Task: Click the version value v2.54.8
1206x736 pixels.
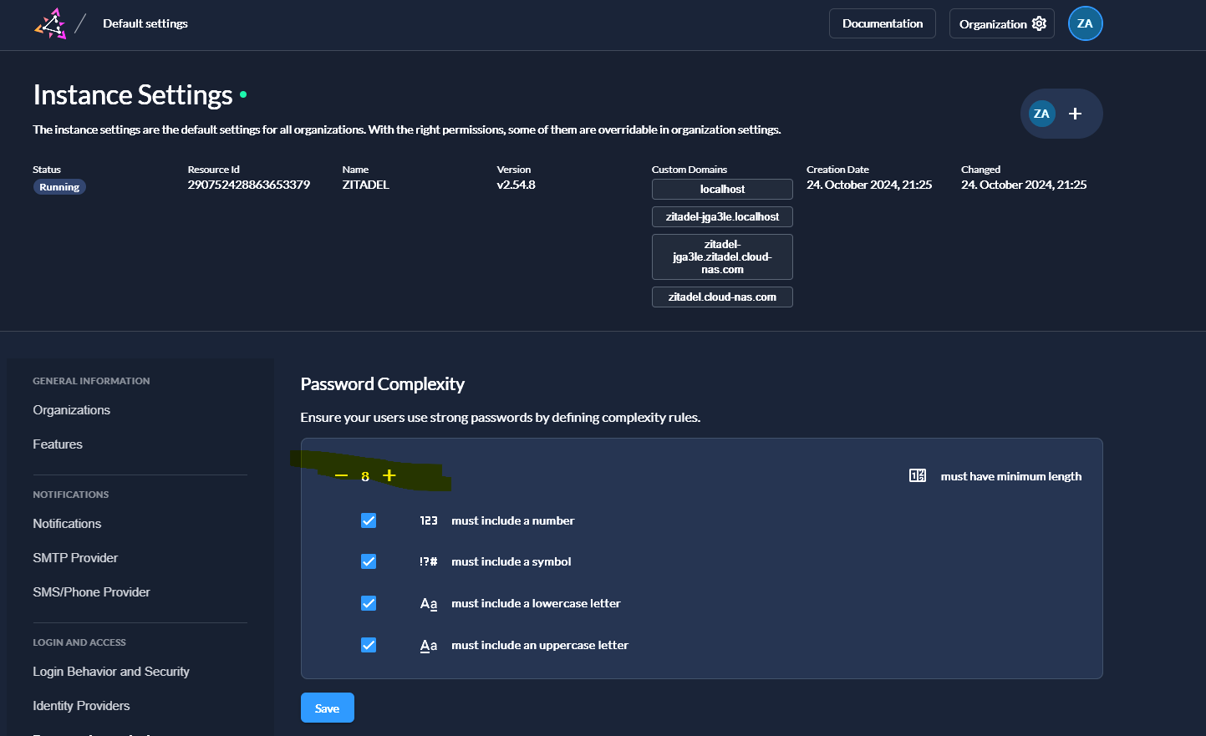Action: pos(516,185)
